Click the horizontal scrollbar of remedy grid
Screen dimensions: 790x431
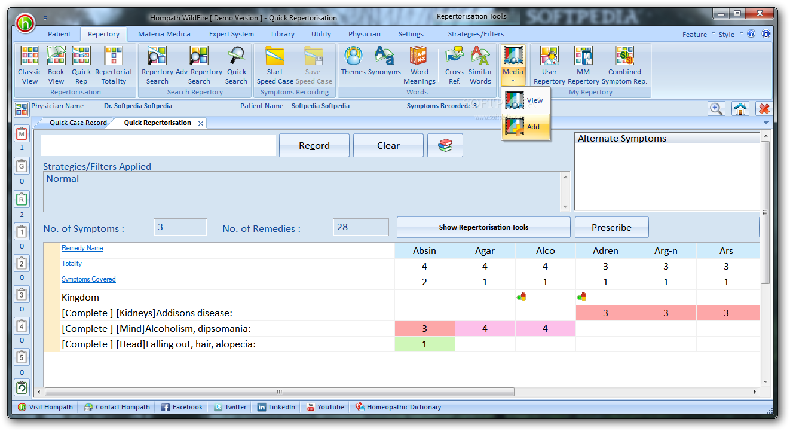tap(279, 392)
